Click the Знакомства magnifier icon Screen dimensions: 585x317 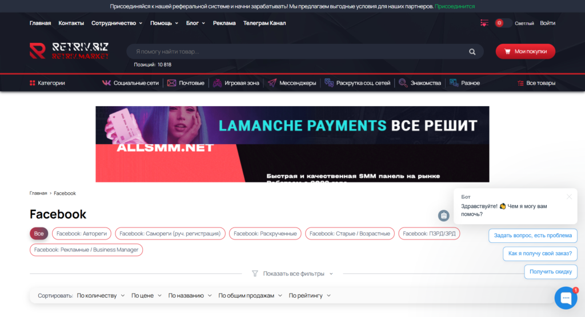(403, 83)
